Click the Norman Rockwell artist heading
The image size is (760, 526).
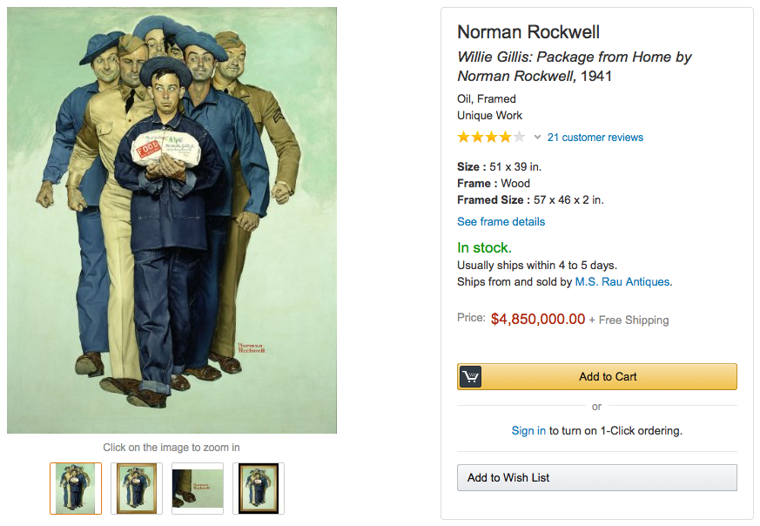click(x=528, y=32)
